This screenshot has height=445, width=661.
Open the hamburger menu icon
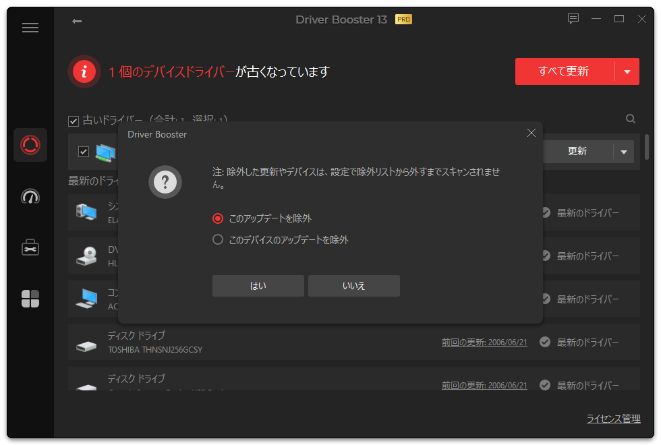30,28
